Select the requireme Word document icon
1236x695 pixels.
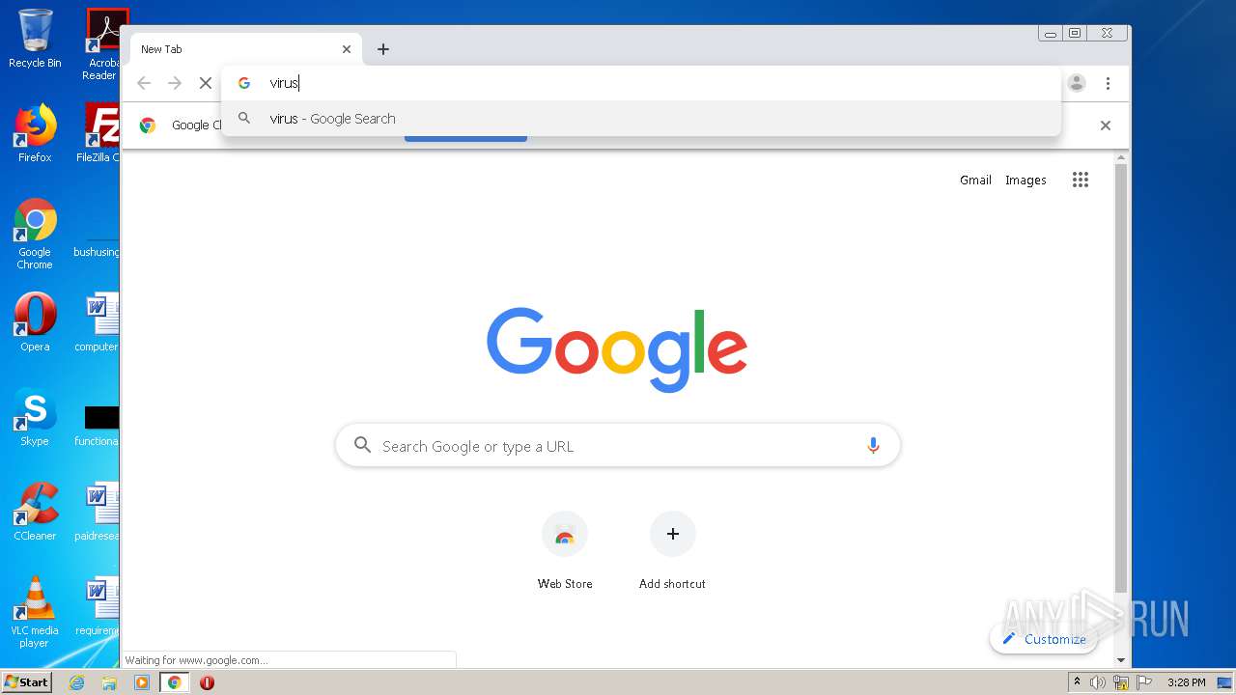pos(98,606)
